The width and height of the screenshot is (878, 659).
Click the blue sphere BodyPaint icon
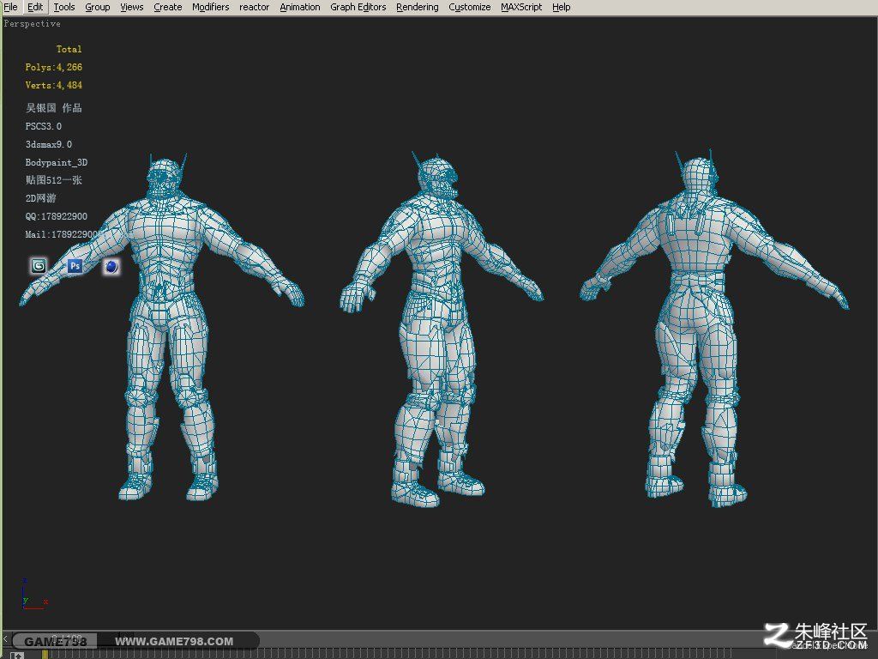[111, 267]
